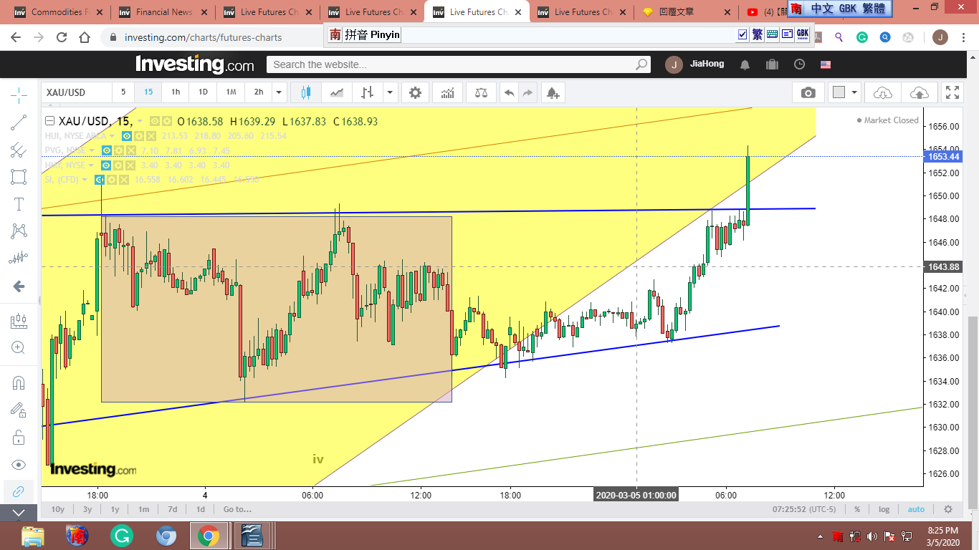Image resolution: width=979 pixels, height=550 pixels.
Task: Toggle fullscreen chart mode
Action: point(952,92)
